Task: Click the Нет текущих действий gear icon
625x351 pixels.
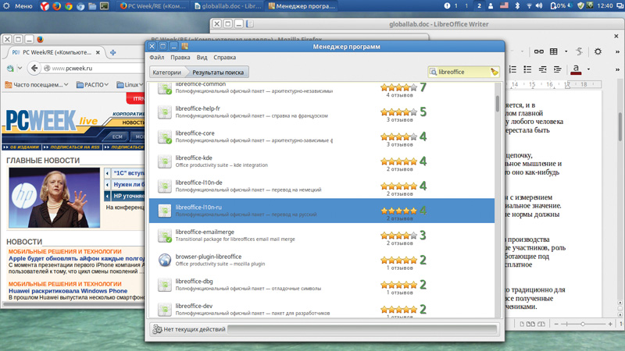Action: (x=158, y=329)
